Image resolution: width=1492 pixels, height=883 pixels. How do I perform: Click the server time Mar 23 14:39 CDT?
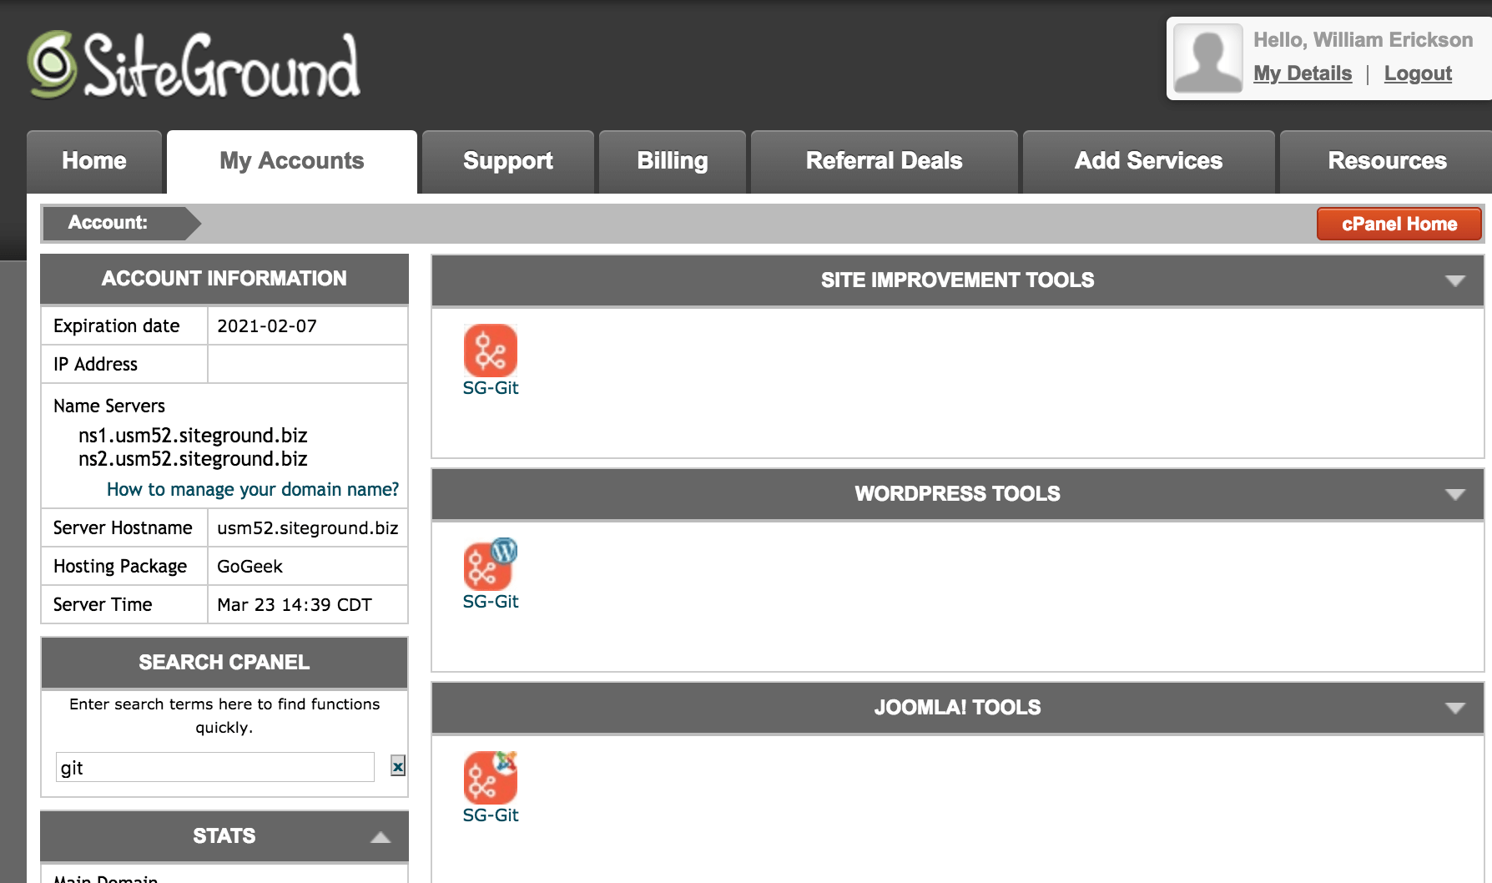295,605
